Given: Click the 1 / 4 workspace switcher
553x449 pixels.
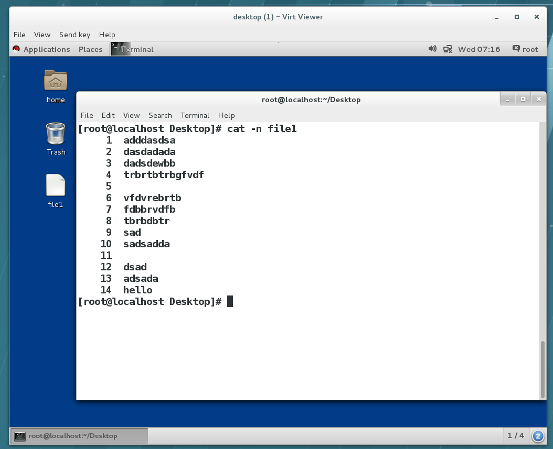Looking at the screenshot, I should pyautogui.click(x=516, y=435).
